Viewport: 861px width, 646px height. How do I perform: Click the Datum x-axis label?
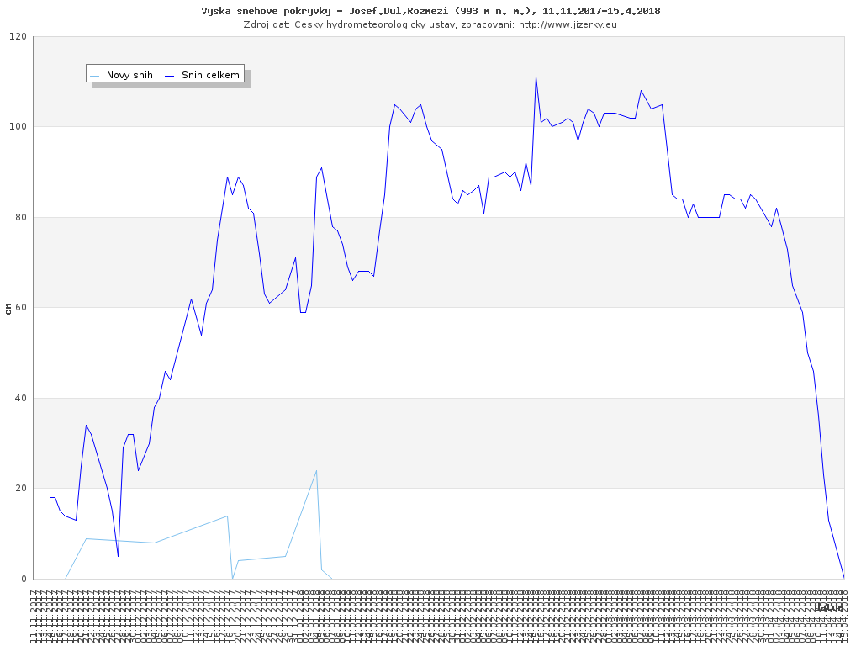(x=828, y=607)
